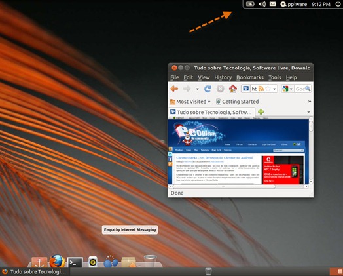343x276 pixels.
Task: Click the Twitter sidebar icon on page
Action: 170,154
